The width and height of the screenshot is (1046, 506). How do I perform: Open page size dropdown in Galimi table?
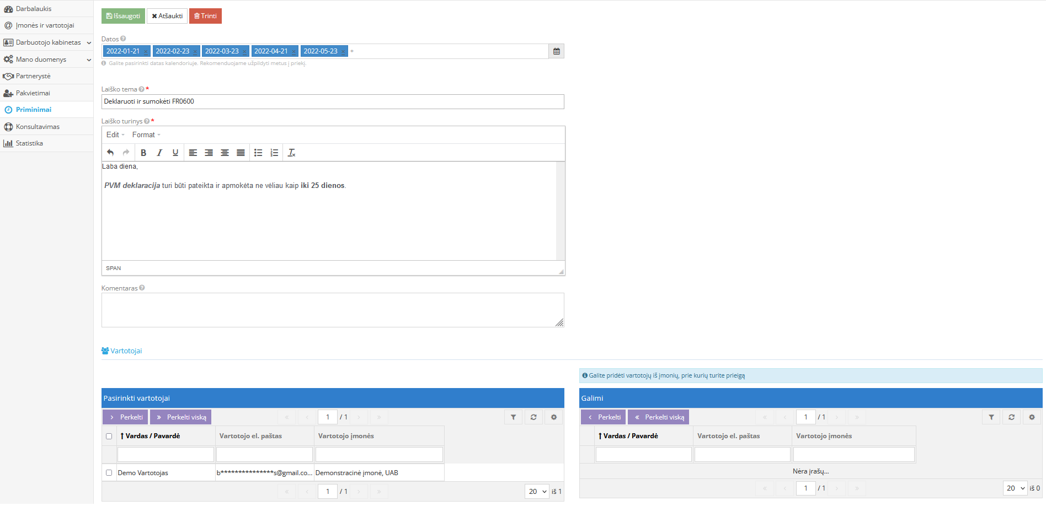click(x=1015, y=488)
